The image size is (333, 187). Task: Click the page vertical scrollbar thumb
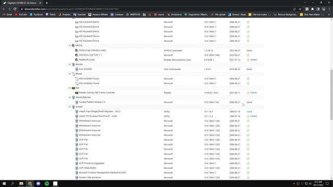331,95
